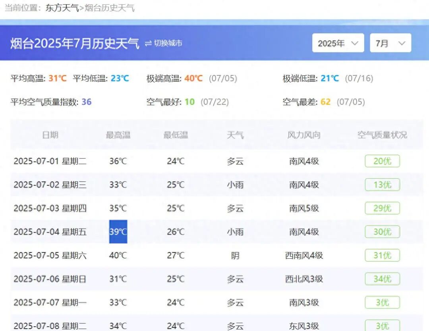Click the 切换城市 switch city control
This screenshot has width=429, height=331.
pyautogui.click(x=167, y=44)
